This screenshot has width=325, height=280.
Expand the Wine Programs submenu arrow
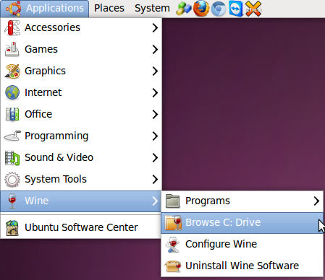pyautogui.click(x=316, y=201)
